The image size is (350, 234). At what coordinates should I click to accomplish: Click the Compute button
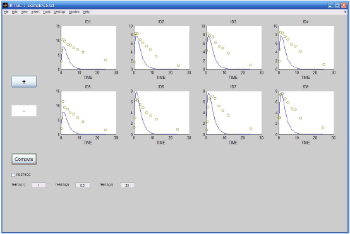tap(24, 159)
